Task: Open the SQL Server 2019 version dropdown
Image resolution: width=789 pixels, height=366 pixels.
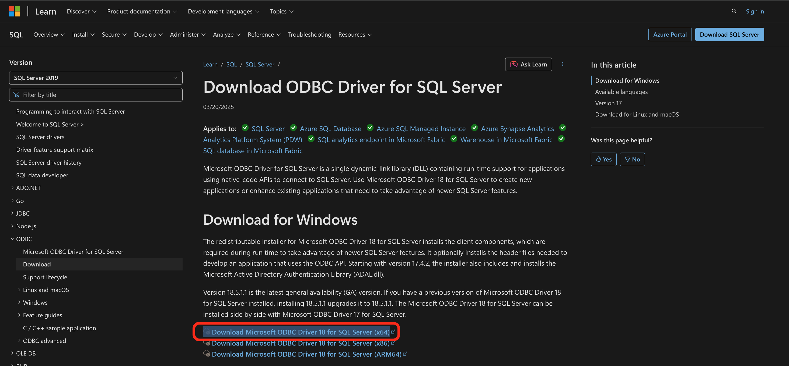Action: [96, 78]
